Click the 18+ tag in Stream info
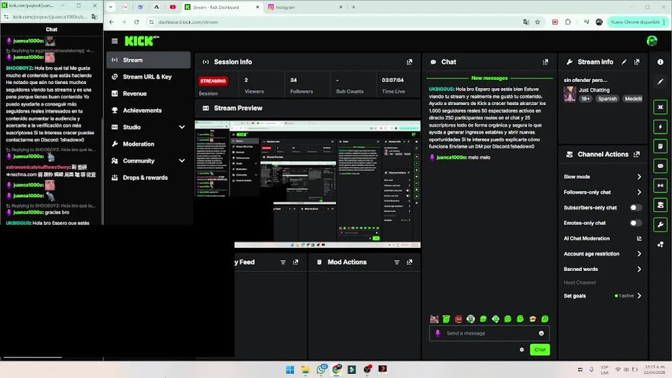Screen dimensions: 672x378 585,99
